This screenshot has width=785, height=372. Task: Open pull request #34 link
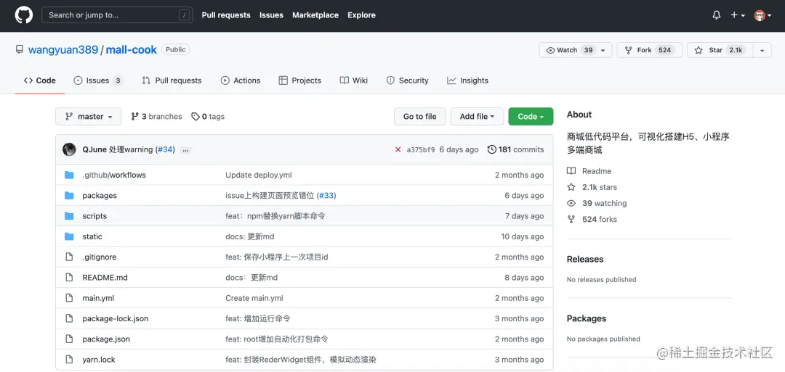[165, 149]
